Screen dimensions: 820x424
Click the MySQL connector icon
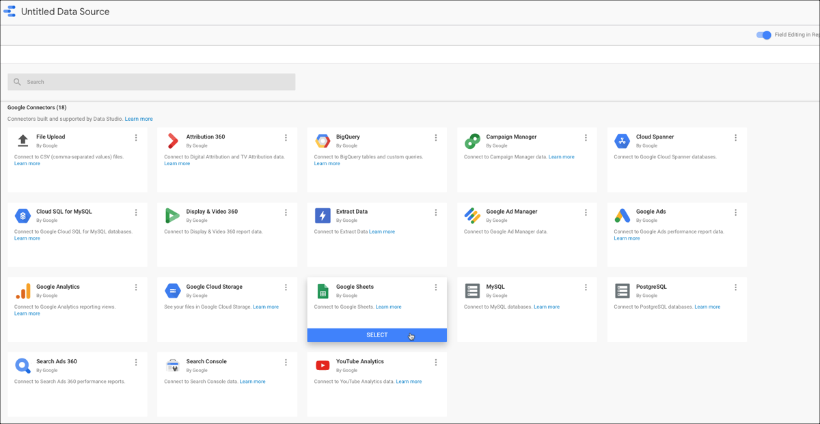point(472,291)
